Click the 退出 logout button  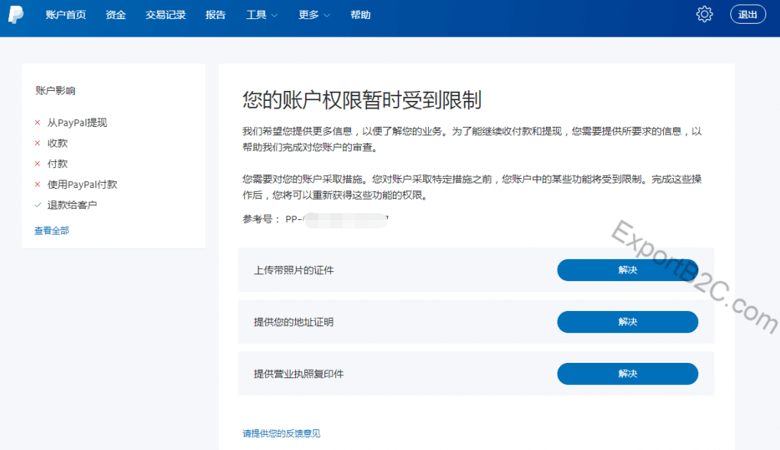point(748,15)
